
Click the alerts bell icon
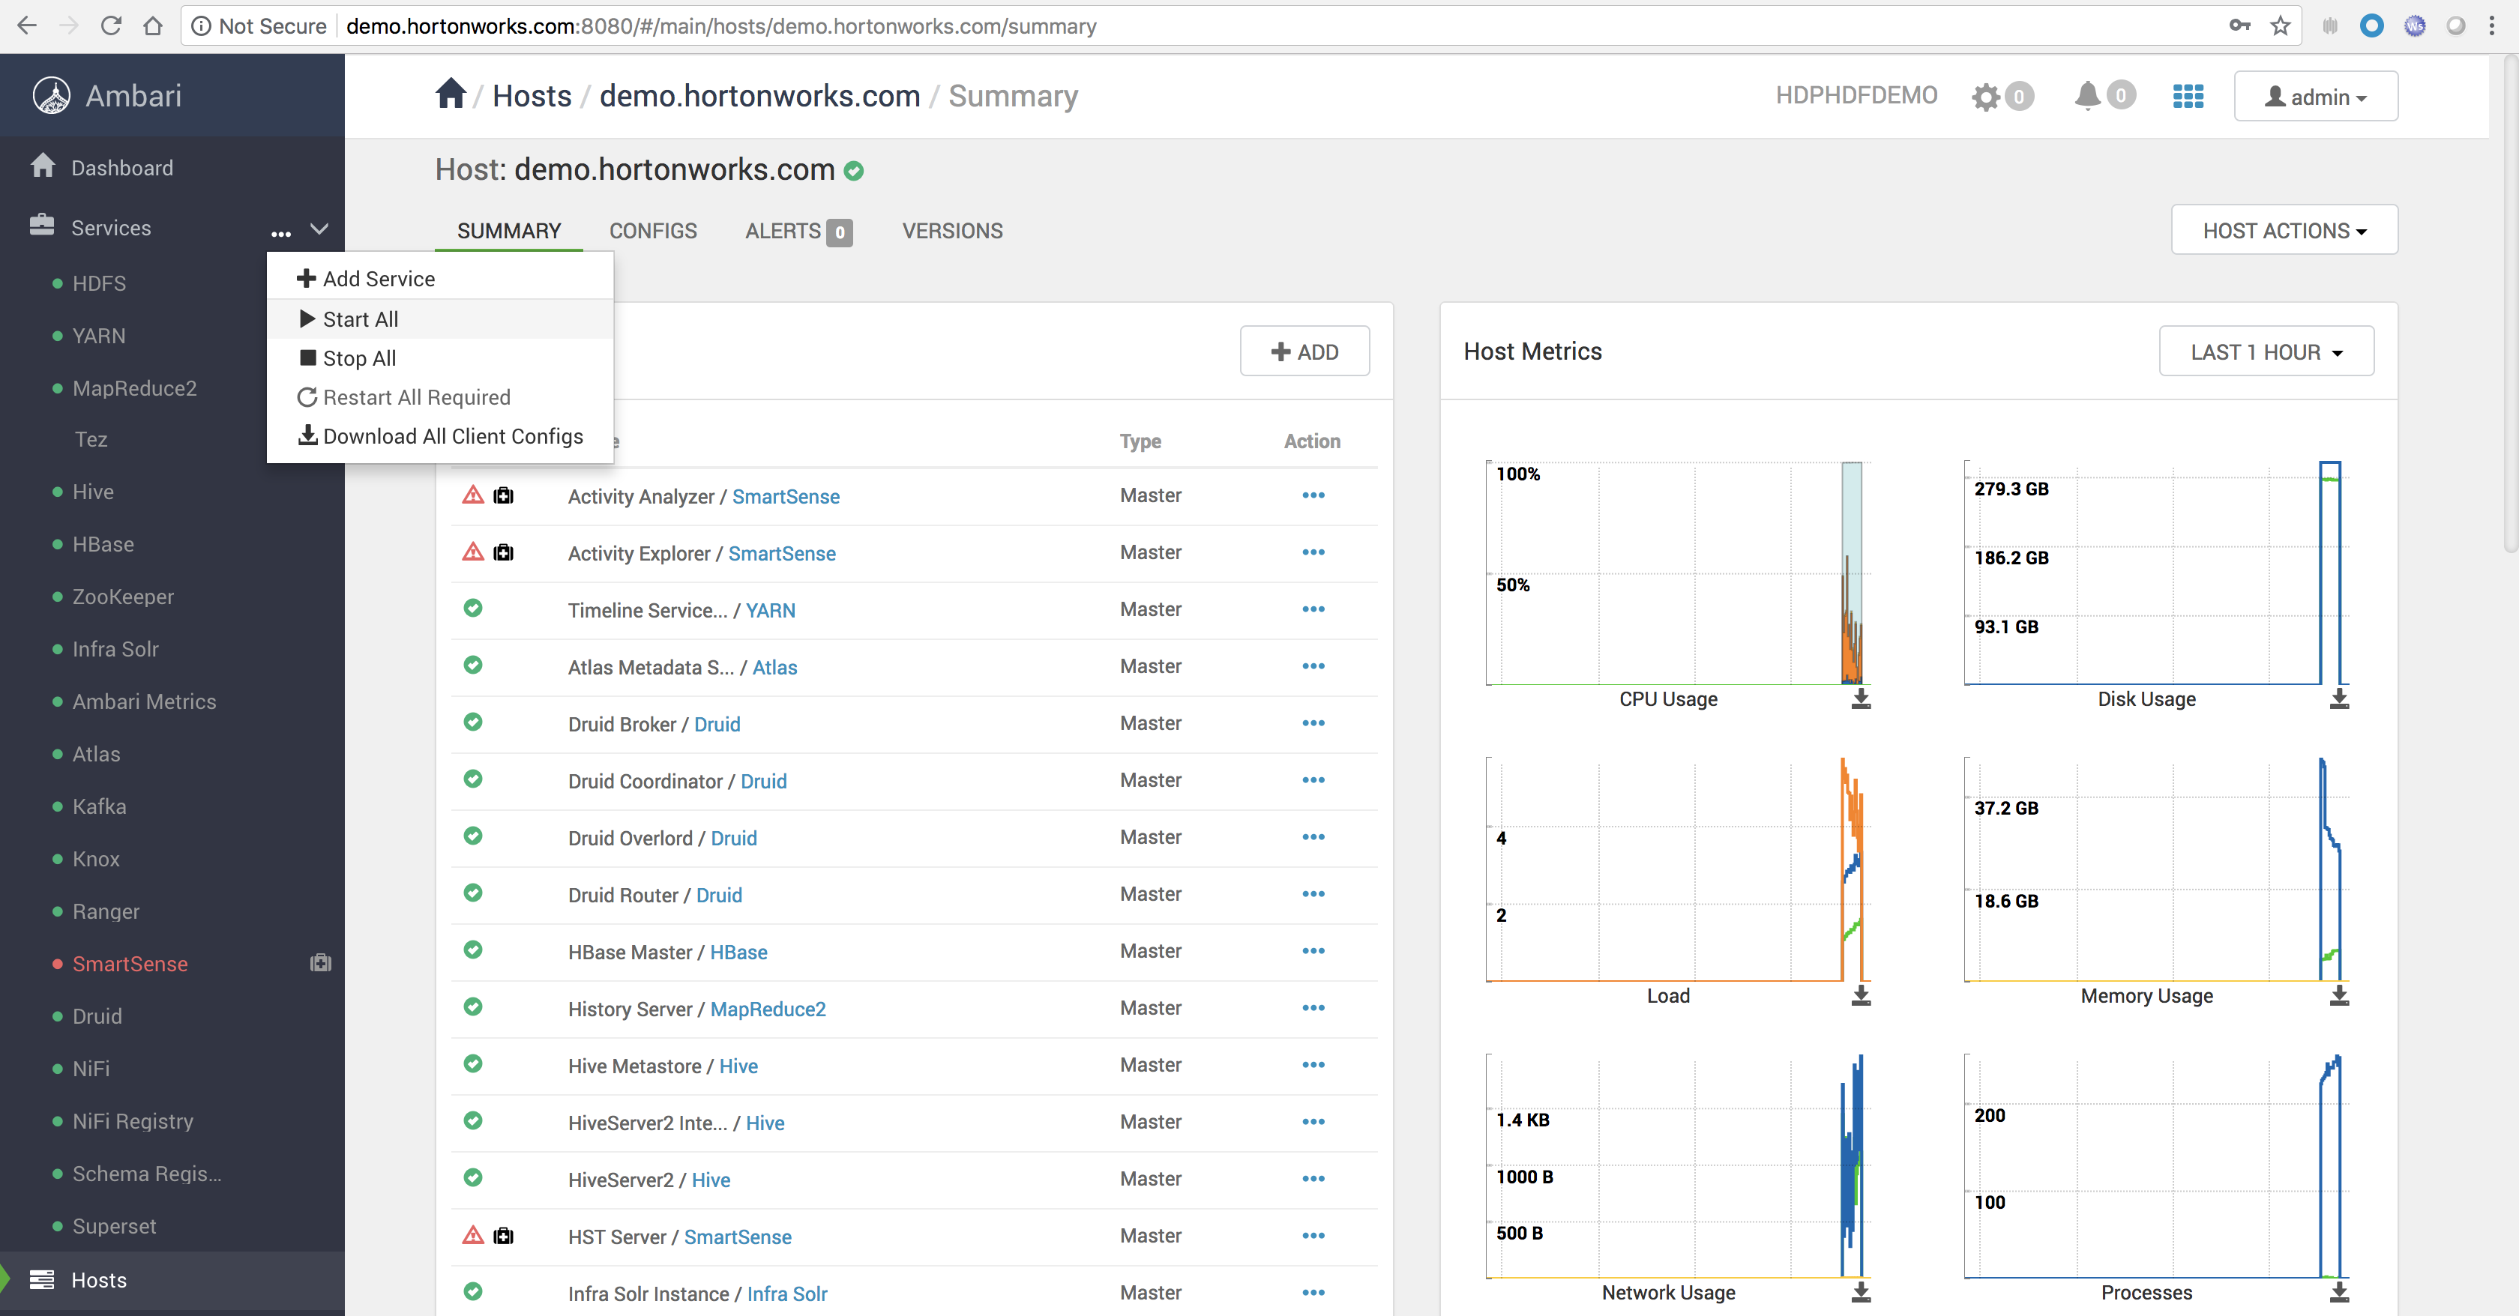[2086, 96]
